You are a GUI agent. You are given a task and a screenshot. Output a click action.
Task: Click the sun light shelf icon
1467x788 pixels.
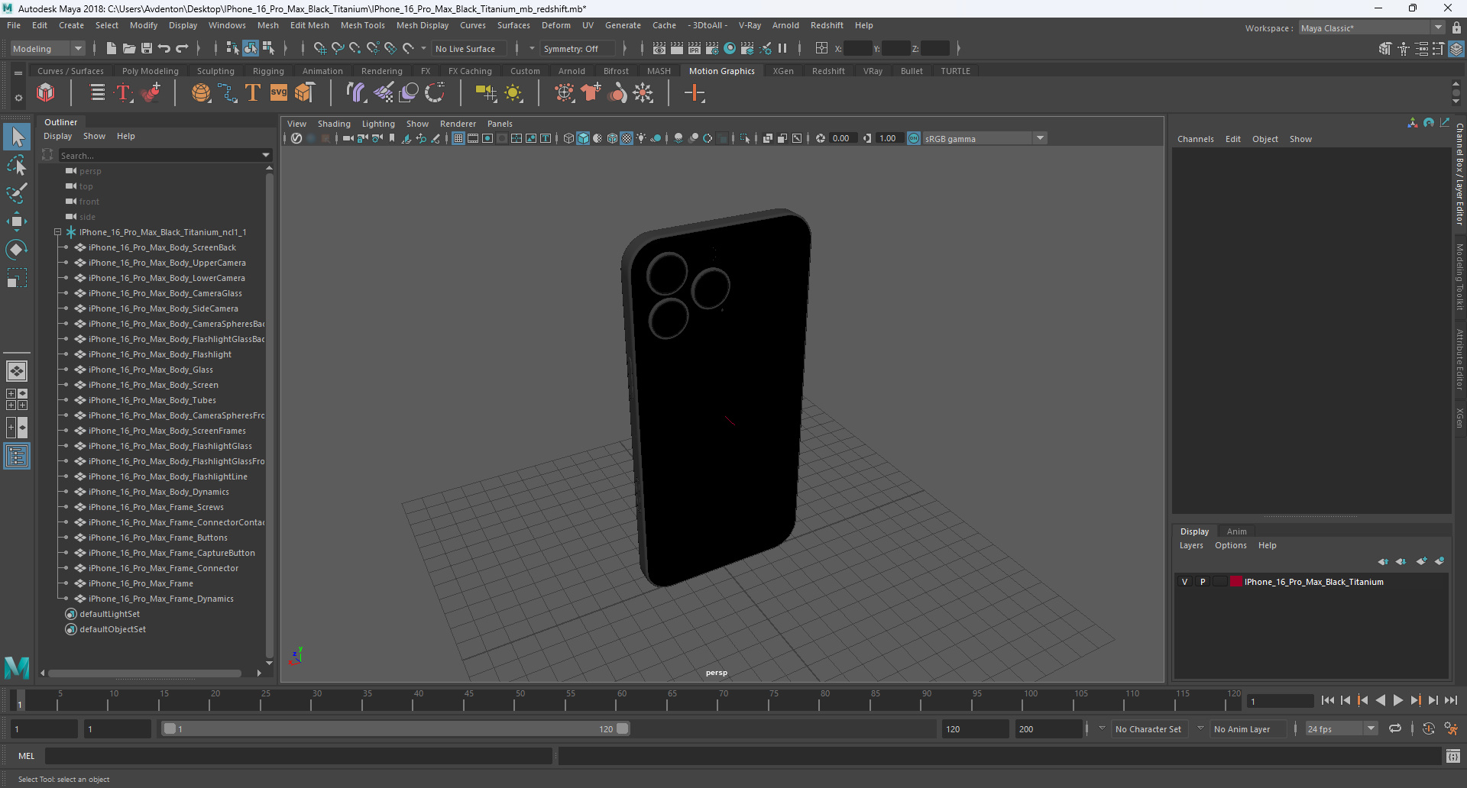click(x=513, y=93)
